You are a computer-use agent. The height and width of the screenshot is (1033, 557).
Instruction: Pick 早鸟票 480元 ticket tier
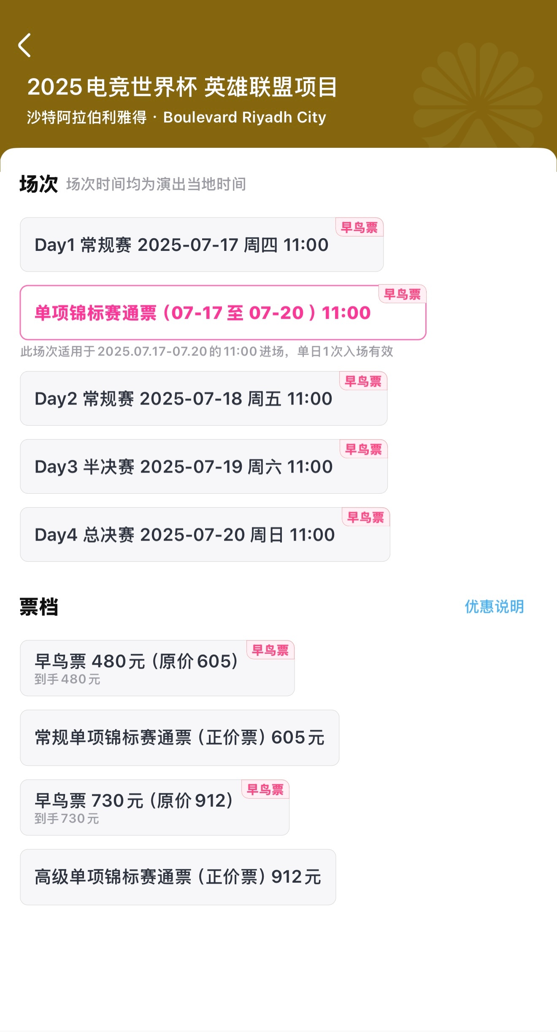pyautogui.click(x=157, y=668)
